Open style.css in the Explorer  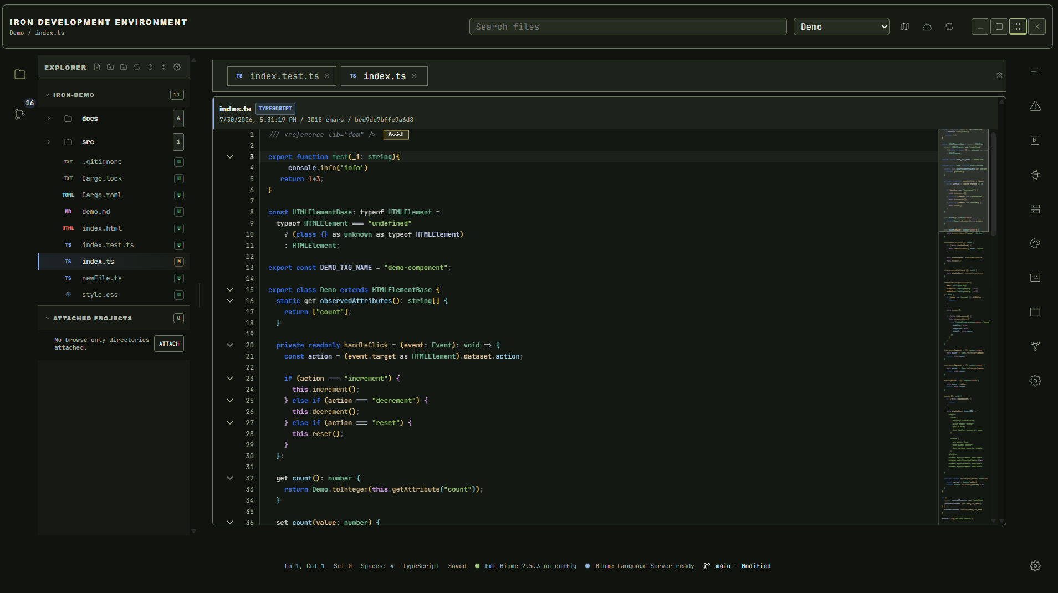[x=114, y=295]
